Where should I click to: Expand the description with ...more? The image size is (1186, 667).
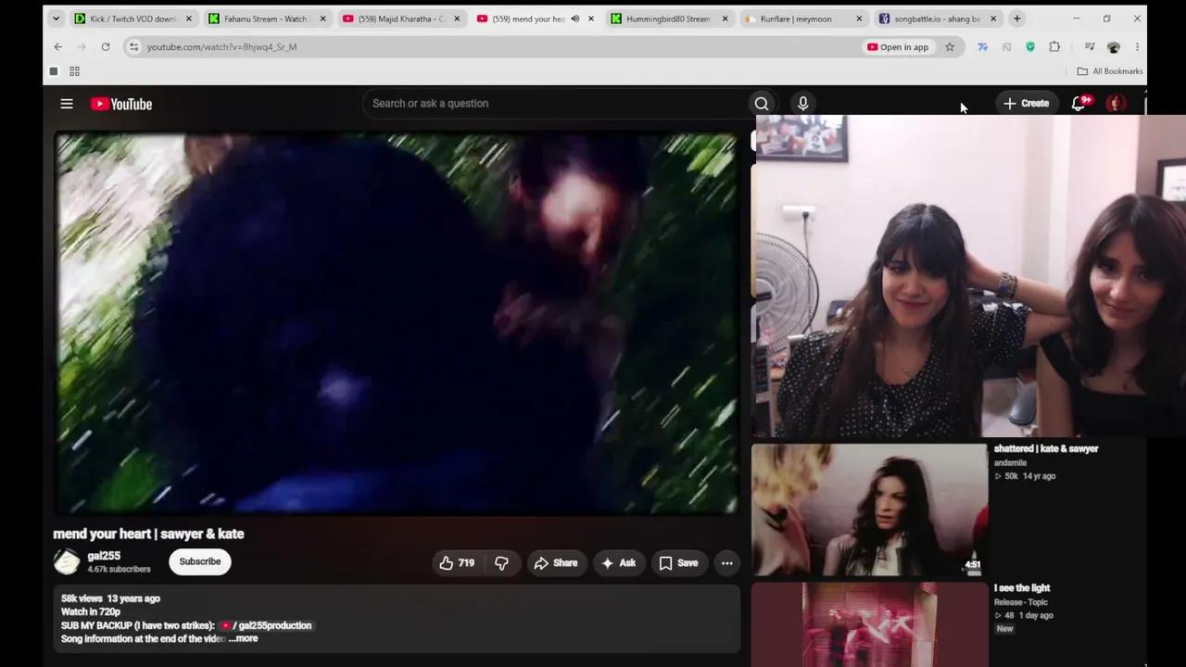click(244, 638)
